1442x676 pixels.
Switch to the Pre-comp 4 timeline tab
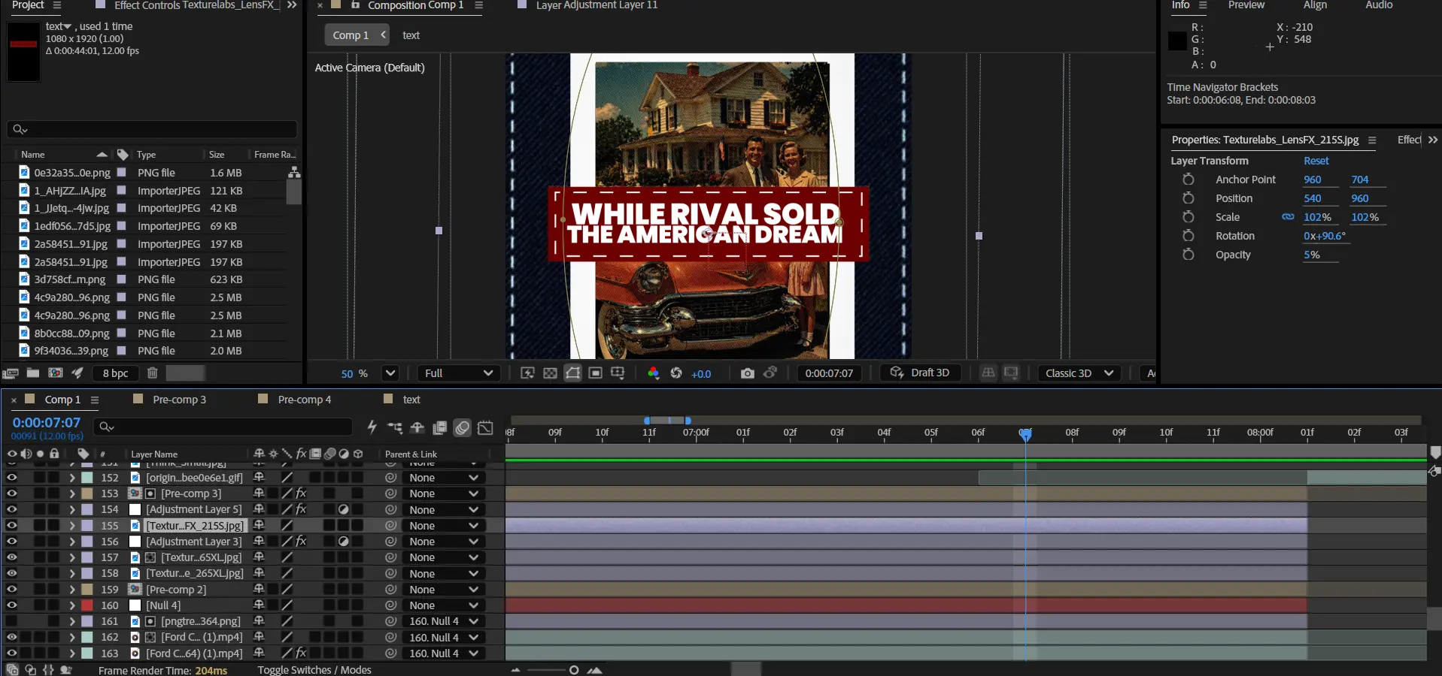[304, 400]
